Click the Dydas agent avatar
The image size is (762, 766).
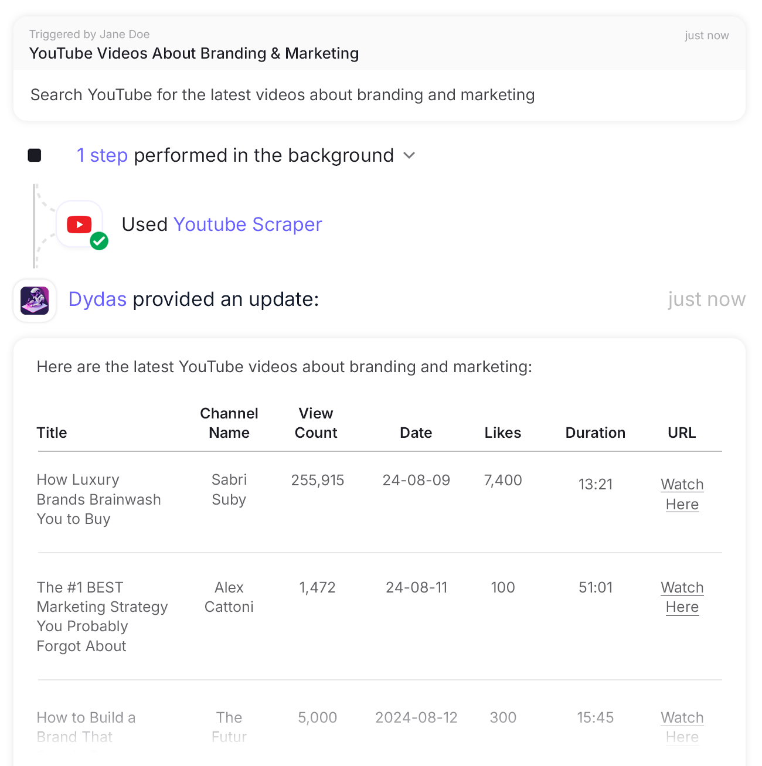tap(35, 300)
